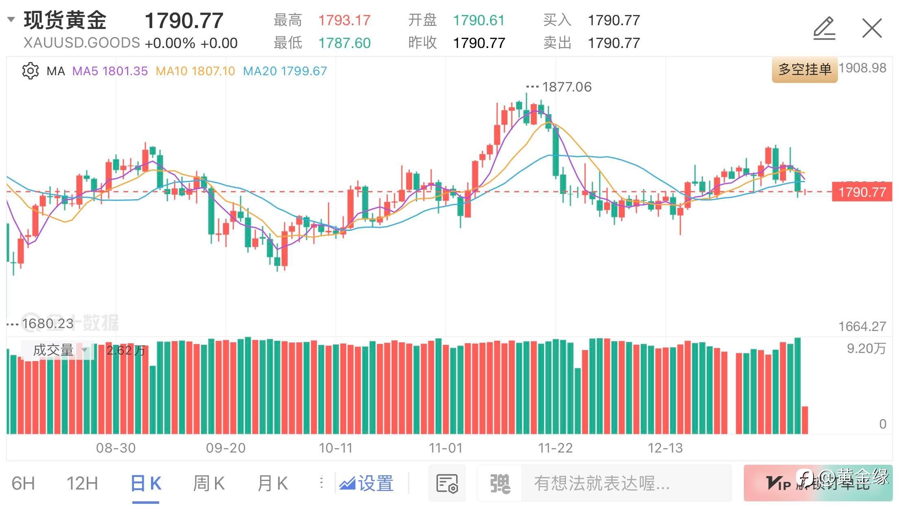Tap the pencil edit icon
899x505 pixels.
824,28
